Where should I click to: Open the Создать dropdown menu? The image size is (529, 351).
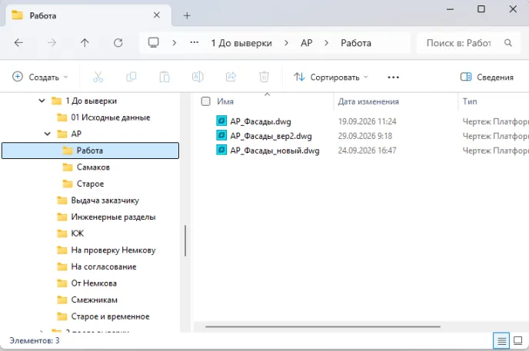coord(40,77)
